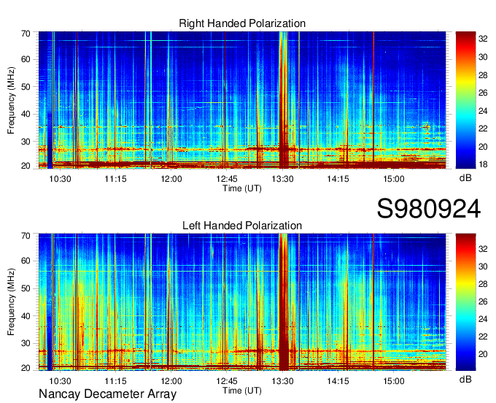Click the 11:15 tick under Right Handed plot
This screenshot has width=496, height=403.
(115, 179)
